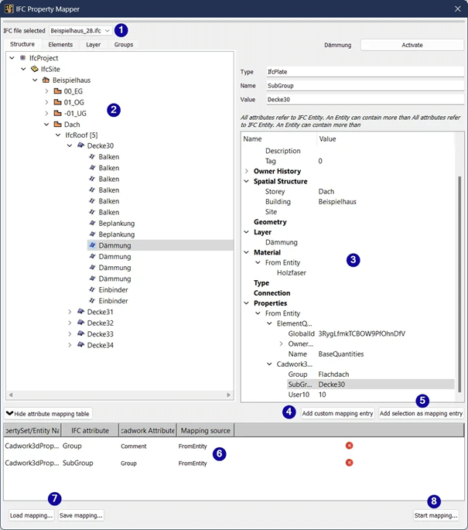Expand the 01_OG storey node
Image resolution: width=468 pixels, height=530 pixels.
click(46, 102)
